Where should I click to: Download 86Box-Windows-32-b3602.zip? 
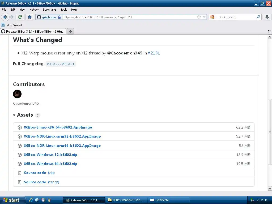tap(51, 155)
